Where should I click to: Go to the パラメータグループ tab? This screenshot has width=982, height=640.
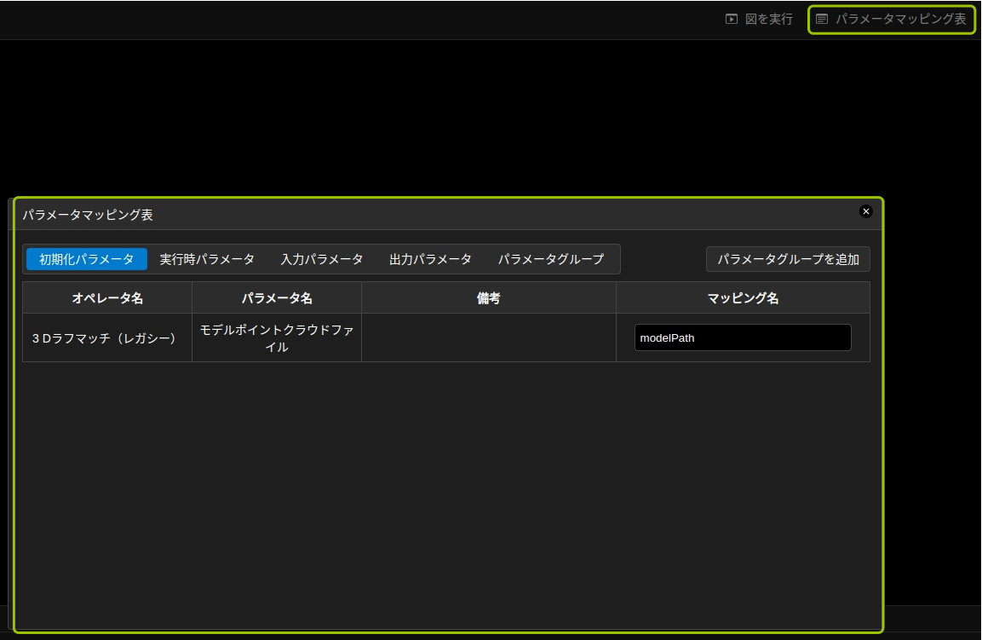click(x=551, y=259)
